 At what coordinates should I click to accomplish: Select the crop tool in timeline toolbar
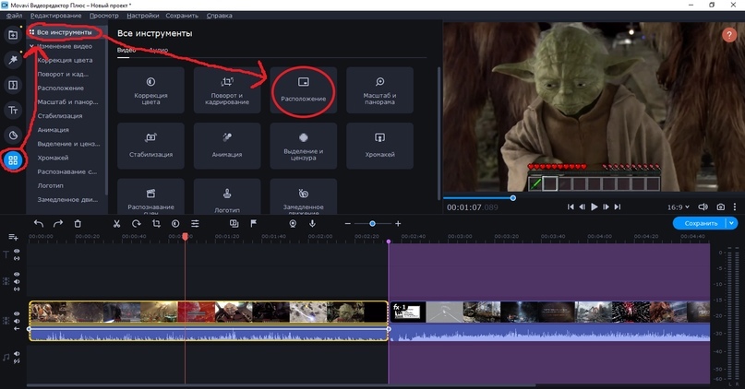pyautogui.click(x=156, y=223)
